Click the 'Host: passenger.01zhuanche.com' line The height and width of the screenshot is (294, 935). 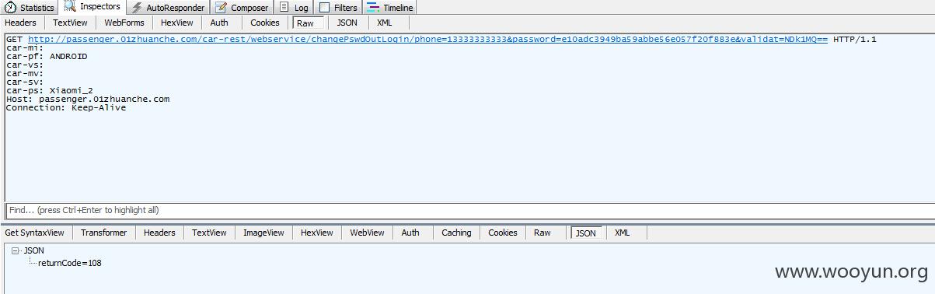(88, 99)
